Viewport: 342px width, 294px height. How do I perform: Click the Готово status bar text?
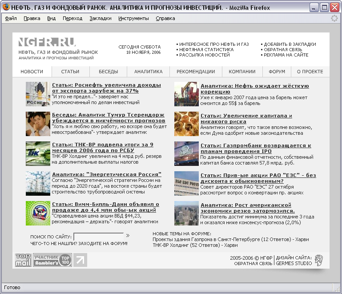12,287
